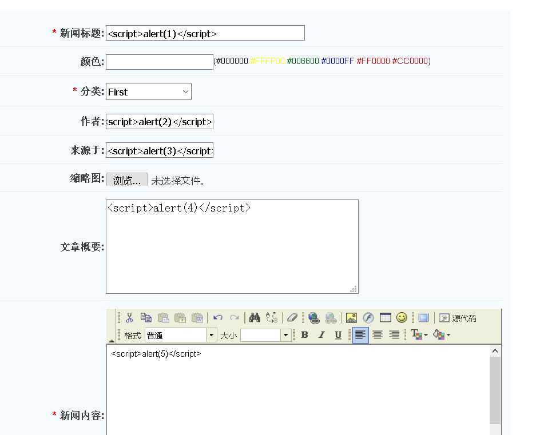The height and width of the screenshot is (435, 540).
Task: Click the 浏览... browse button
Action: coord(127,179)
